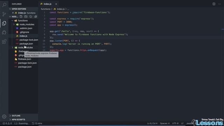Collapse all folders in explorer
The height and width of the screenshot is (126, 224).
tap(36, 16)
